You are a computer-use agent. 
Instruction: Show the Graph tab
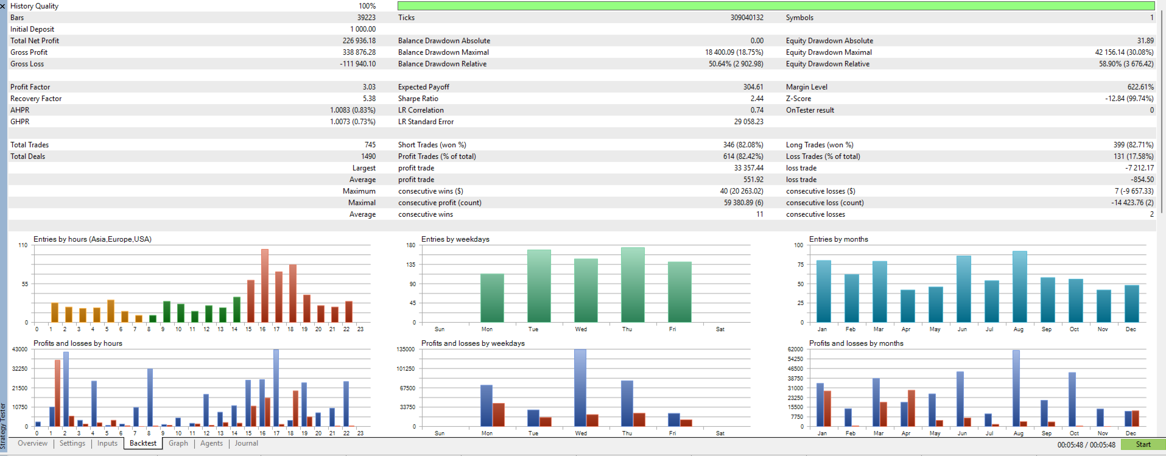pos(178,443)
